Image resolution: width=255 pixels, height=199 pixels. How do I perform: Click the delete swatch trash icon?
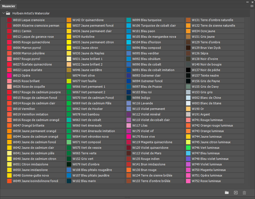(244, 193)
